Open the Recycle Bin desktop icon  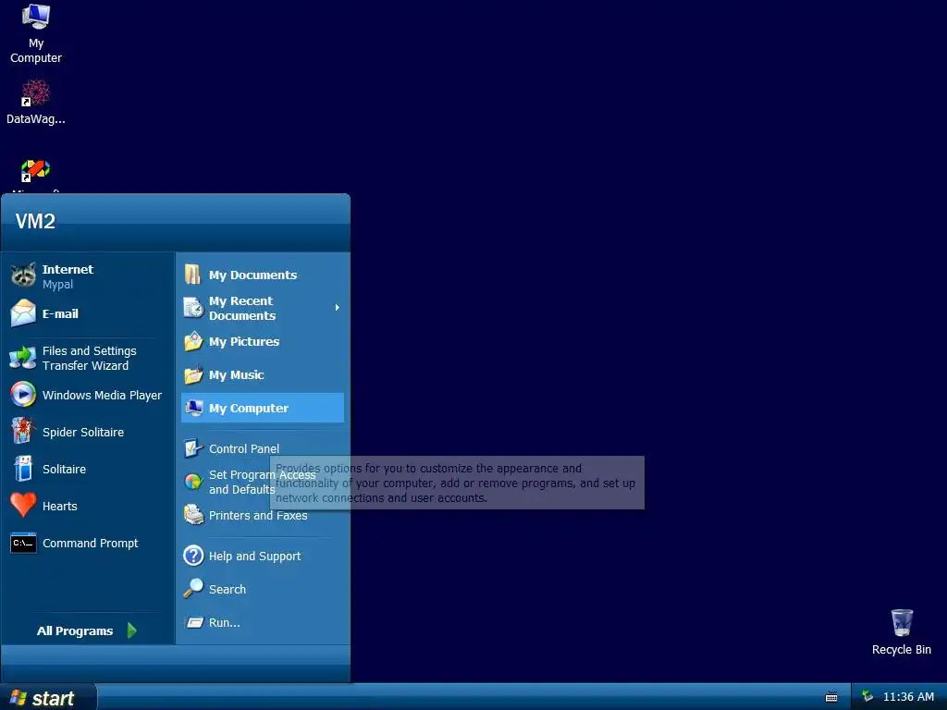click(902, 622)
